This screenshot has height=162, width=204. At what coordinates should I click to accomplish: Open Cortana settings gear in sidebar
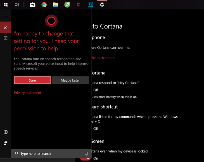point(6,132)
